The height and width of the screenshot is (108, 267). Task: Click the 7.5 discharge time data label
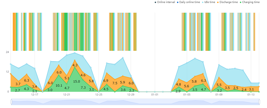(x=115, y=83)
